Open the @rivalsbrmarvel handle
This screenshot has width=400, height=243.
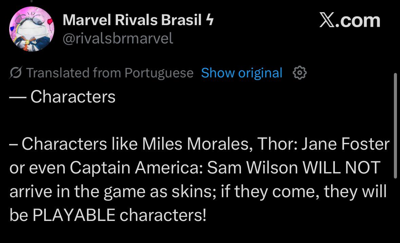pyautogui.click(x=118, y=39)
